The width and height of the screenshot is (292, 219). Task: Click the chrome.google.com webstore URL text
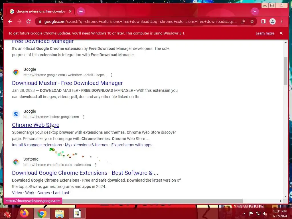[65, 75]
